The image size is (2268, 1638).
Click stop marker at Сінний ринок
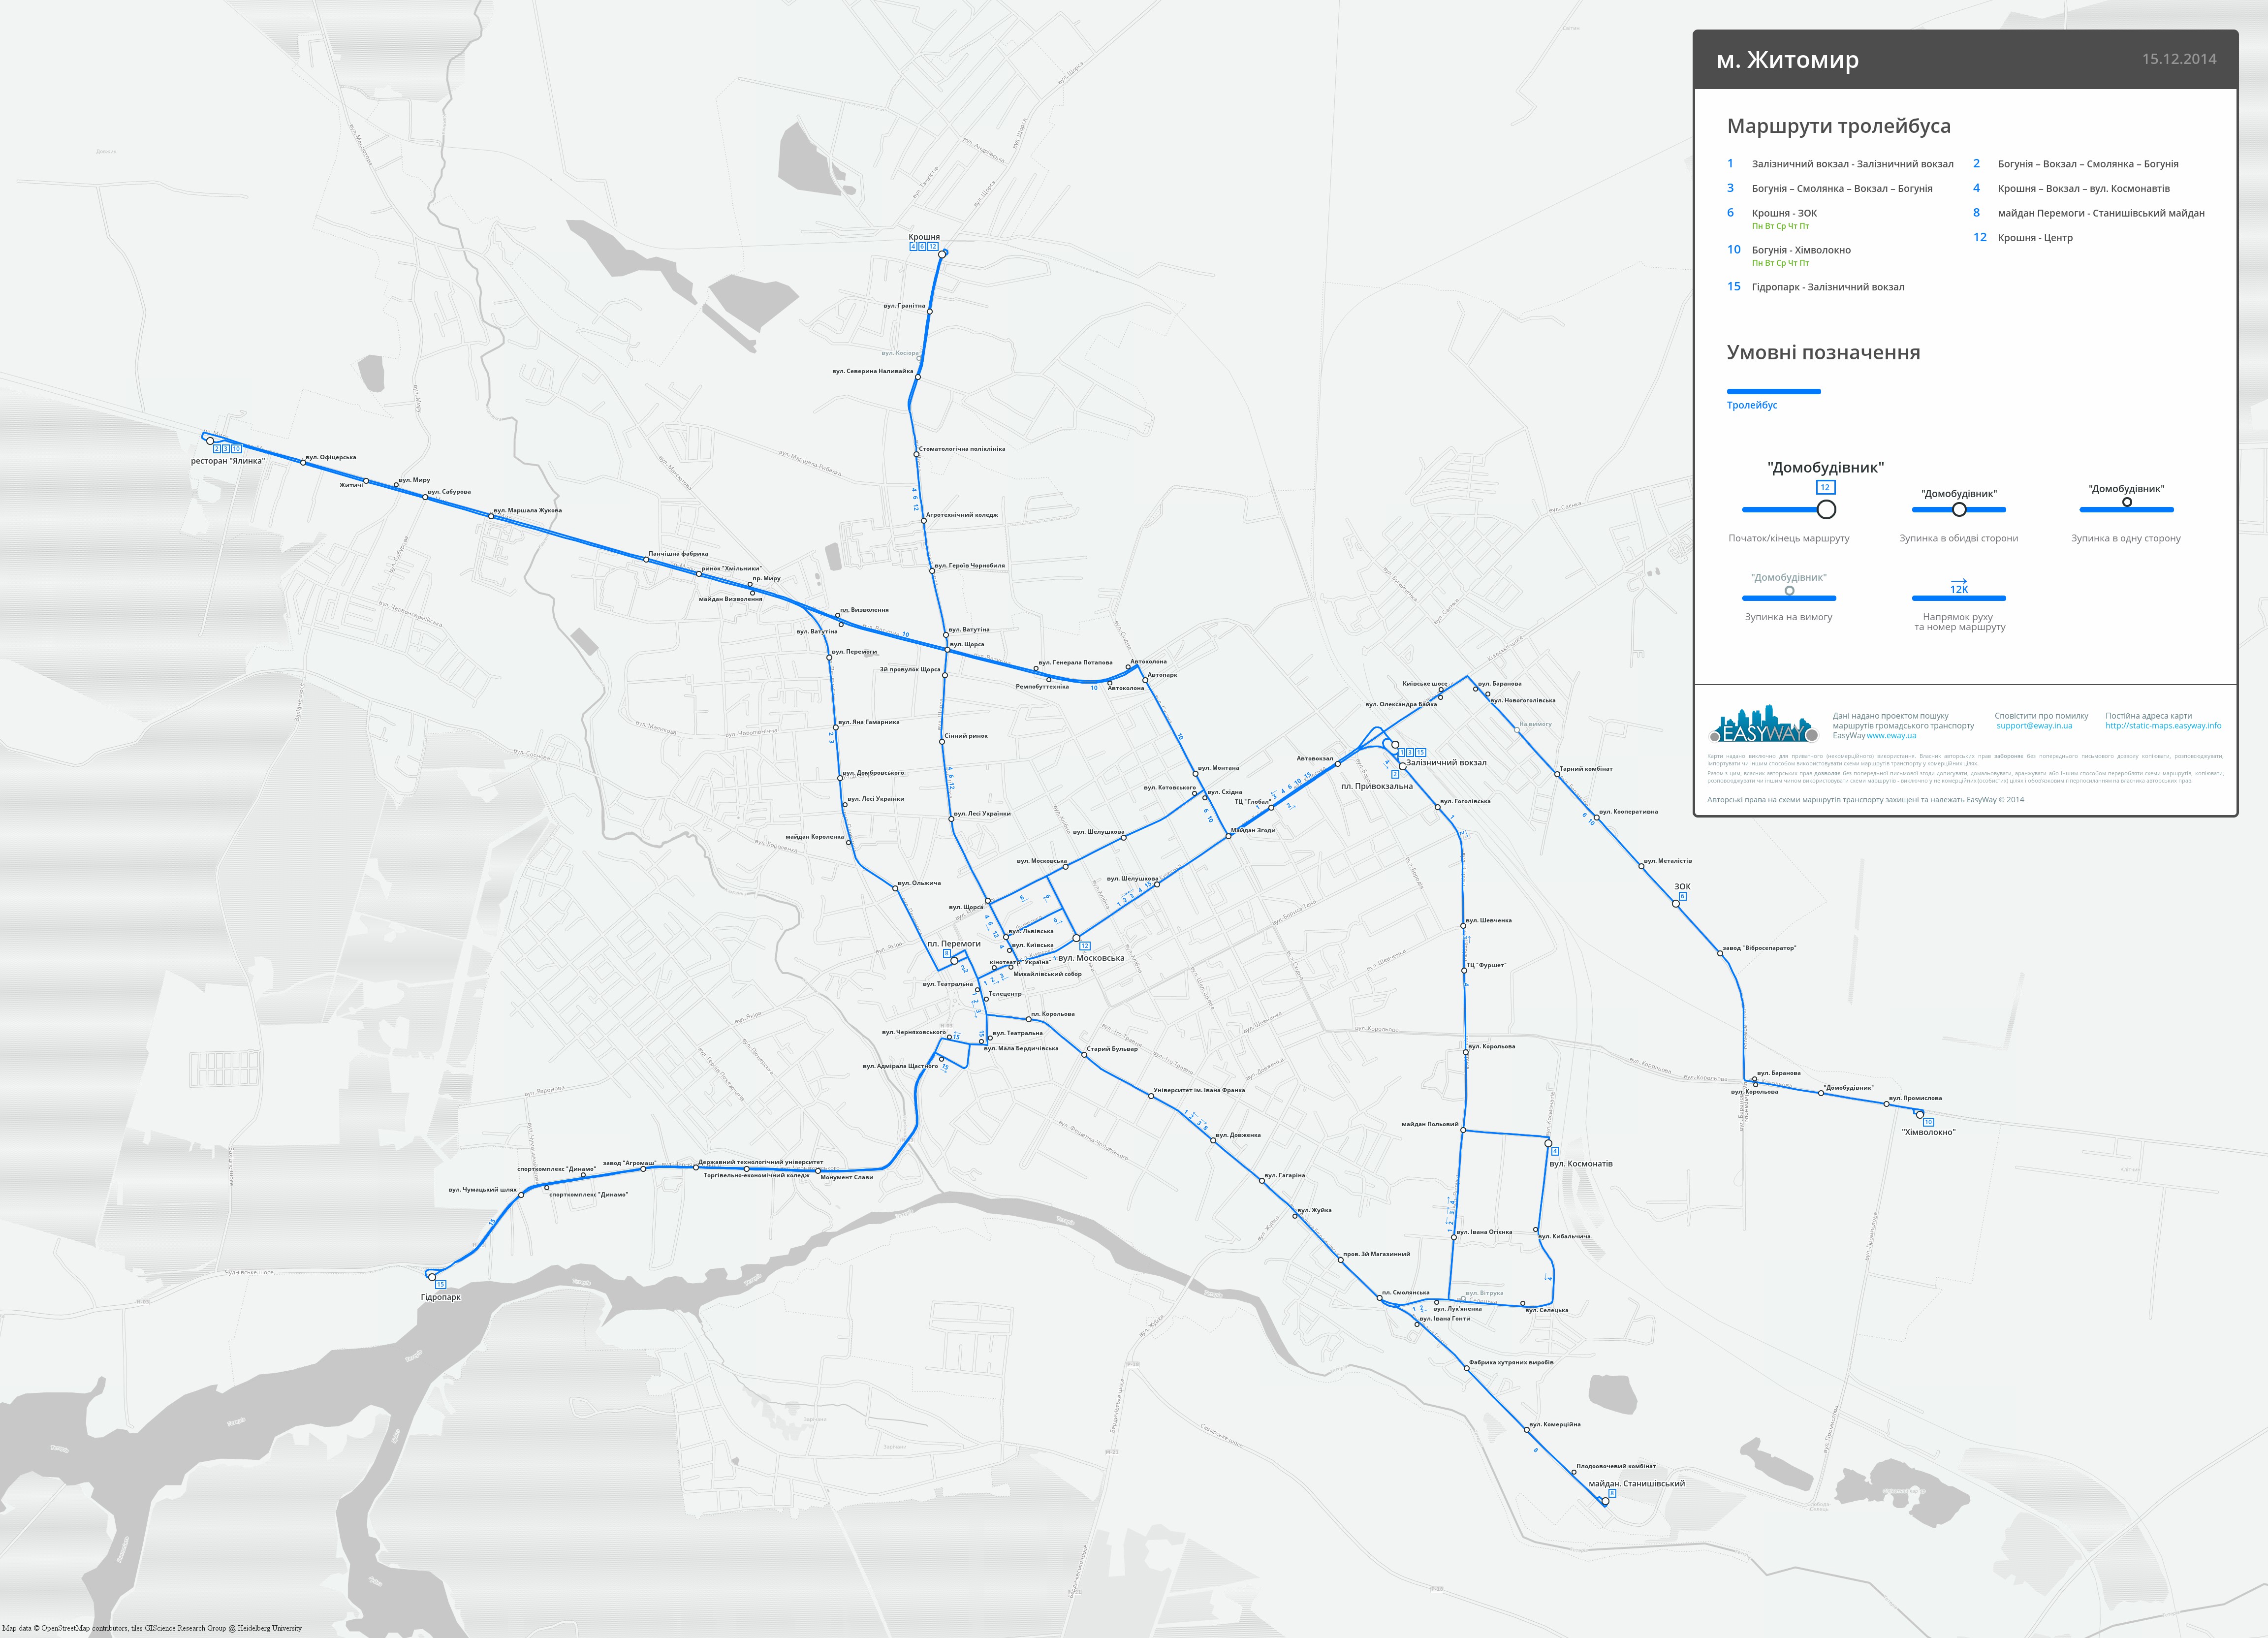(942, 741)
